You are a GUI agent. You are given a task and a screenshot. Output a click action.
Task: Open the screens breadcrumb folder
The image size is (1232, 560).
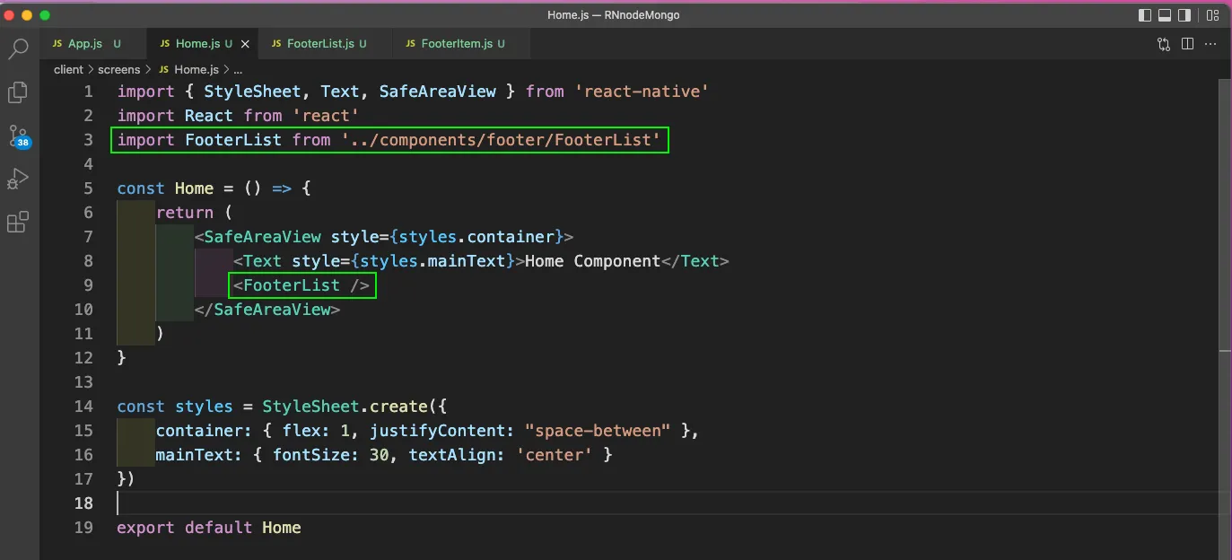(x=118, y=69)
